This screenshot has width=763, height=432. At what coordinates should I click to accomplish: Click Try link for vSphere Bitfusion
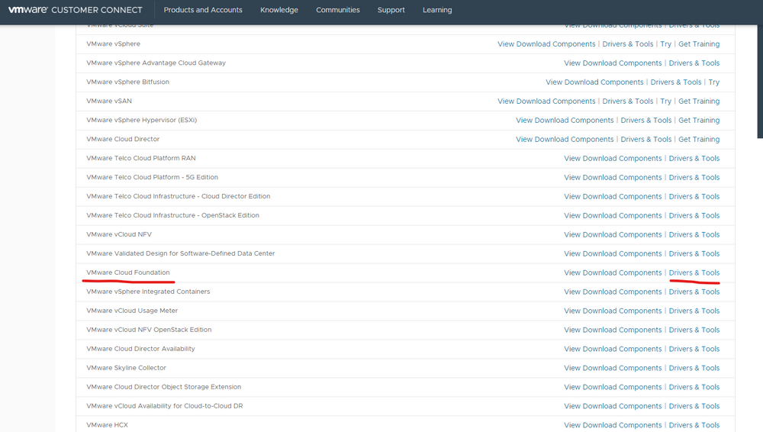pyautogui.click(x=714, y=82)
